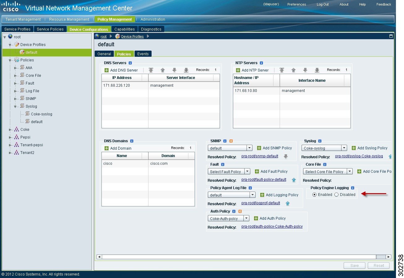Click the Policy Engine Logging info icon
Viewport: 404px width, 278px height.
click(x=353, y=188)
